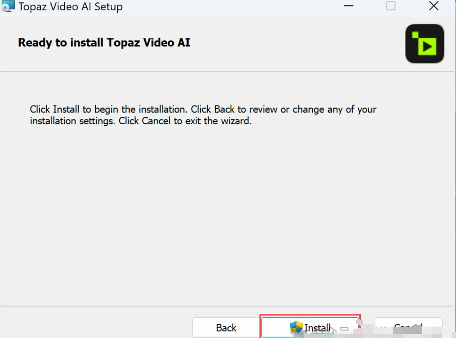Click the small rectangle icon right of Install
The height and width of the screenshot is (338, 456).
click(344, 329)
